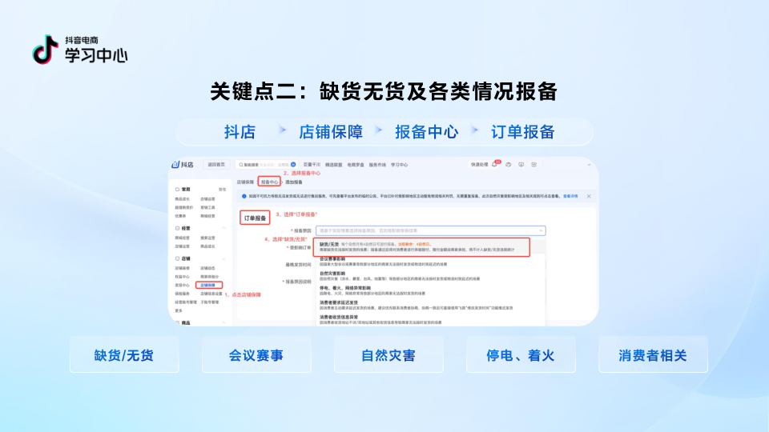Click the 抖店 logo in the embedded screenshot
769x432 pixels.
pos(183,165)
